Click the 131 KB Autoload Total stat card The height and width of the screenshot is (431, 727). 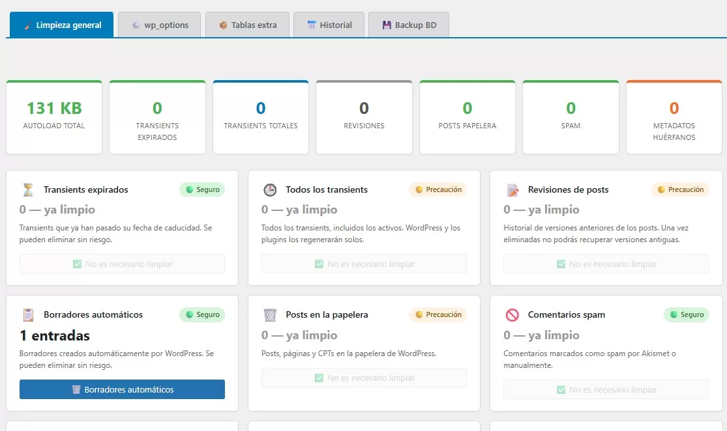coord(54,117)
